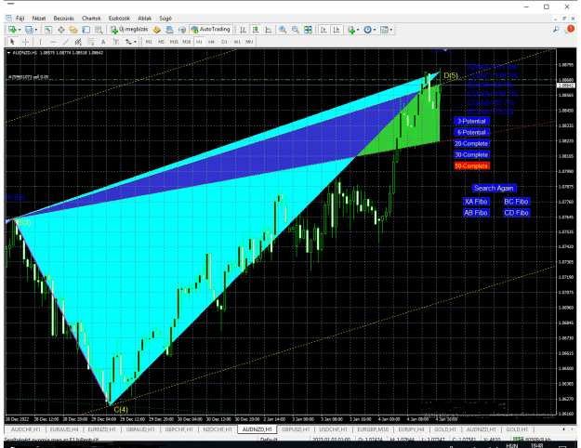Open the Profiles toolbar icon
The height and width of the screenshot is (448, 581).
coord(29,30)
